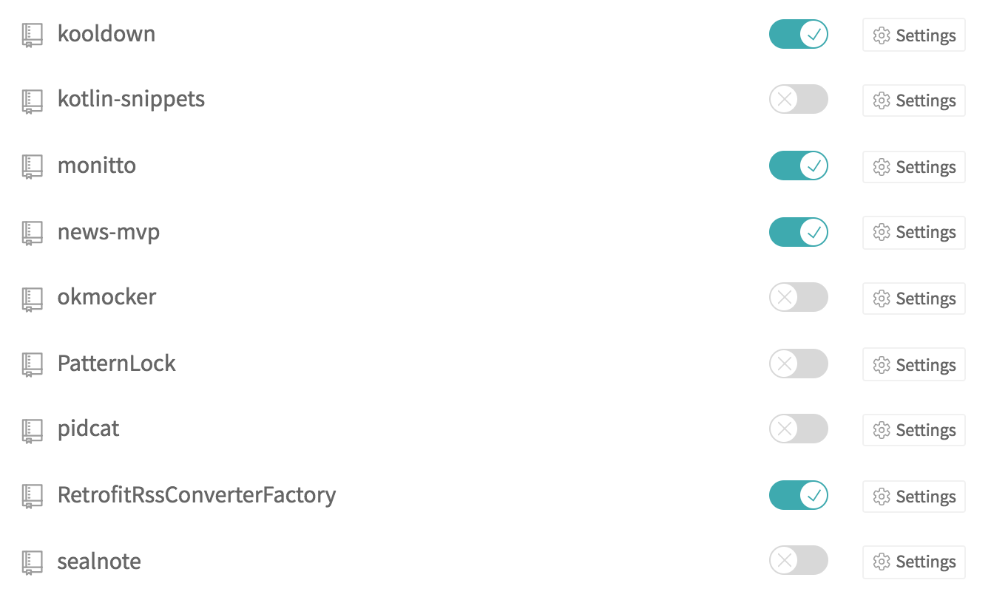This screenshot has height=600, width=991.
Task: Select the kotlin-snippets repository name
Action: coord(131,99)
